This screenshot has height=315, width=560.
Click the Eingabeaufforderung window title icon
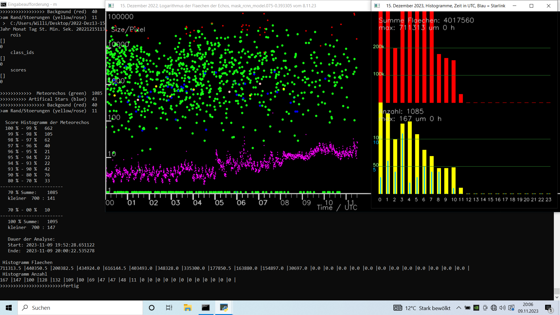click(3, 4)
